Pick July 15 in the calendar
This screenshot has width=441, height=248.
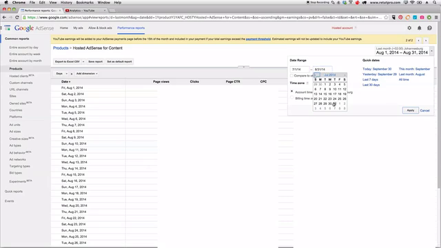click(x=325, y=94)
